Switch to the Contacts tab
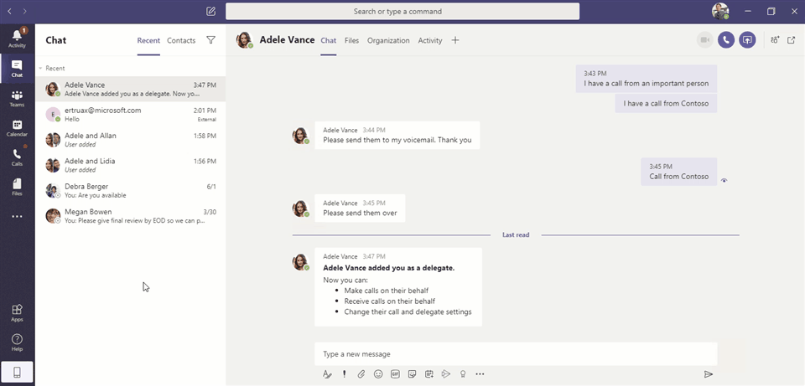The width and height of the screenshot is (805, 386). (x=181, y=40)
